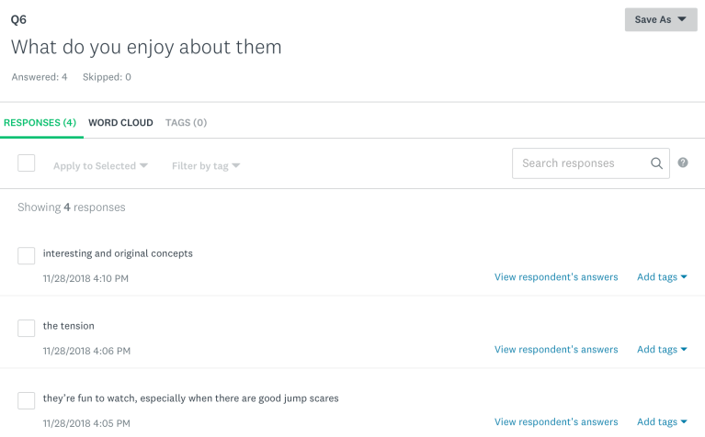View respondent's answers for 'interesting and original concepts'
Screen dimensions: 705x437
point(556,277)
